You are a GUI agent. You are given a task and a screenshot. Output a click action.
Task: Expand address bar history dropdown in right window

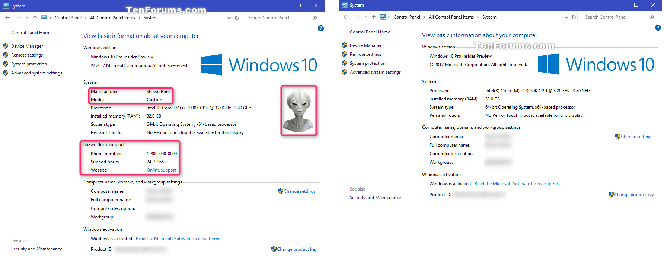pyautogui.click(x=566, y=17)
